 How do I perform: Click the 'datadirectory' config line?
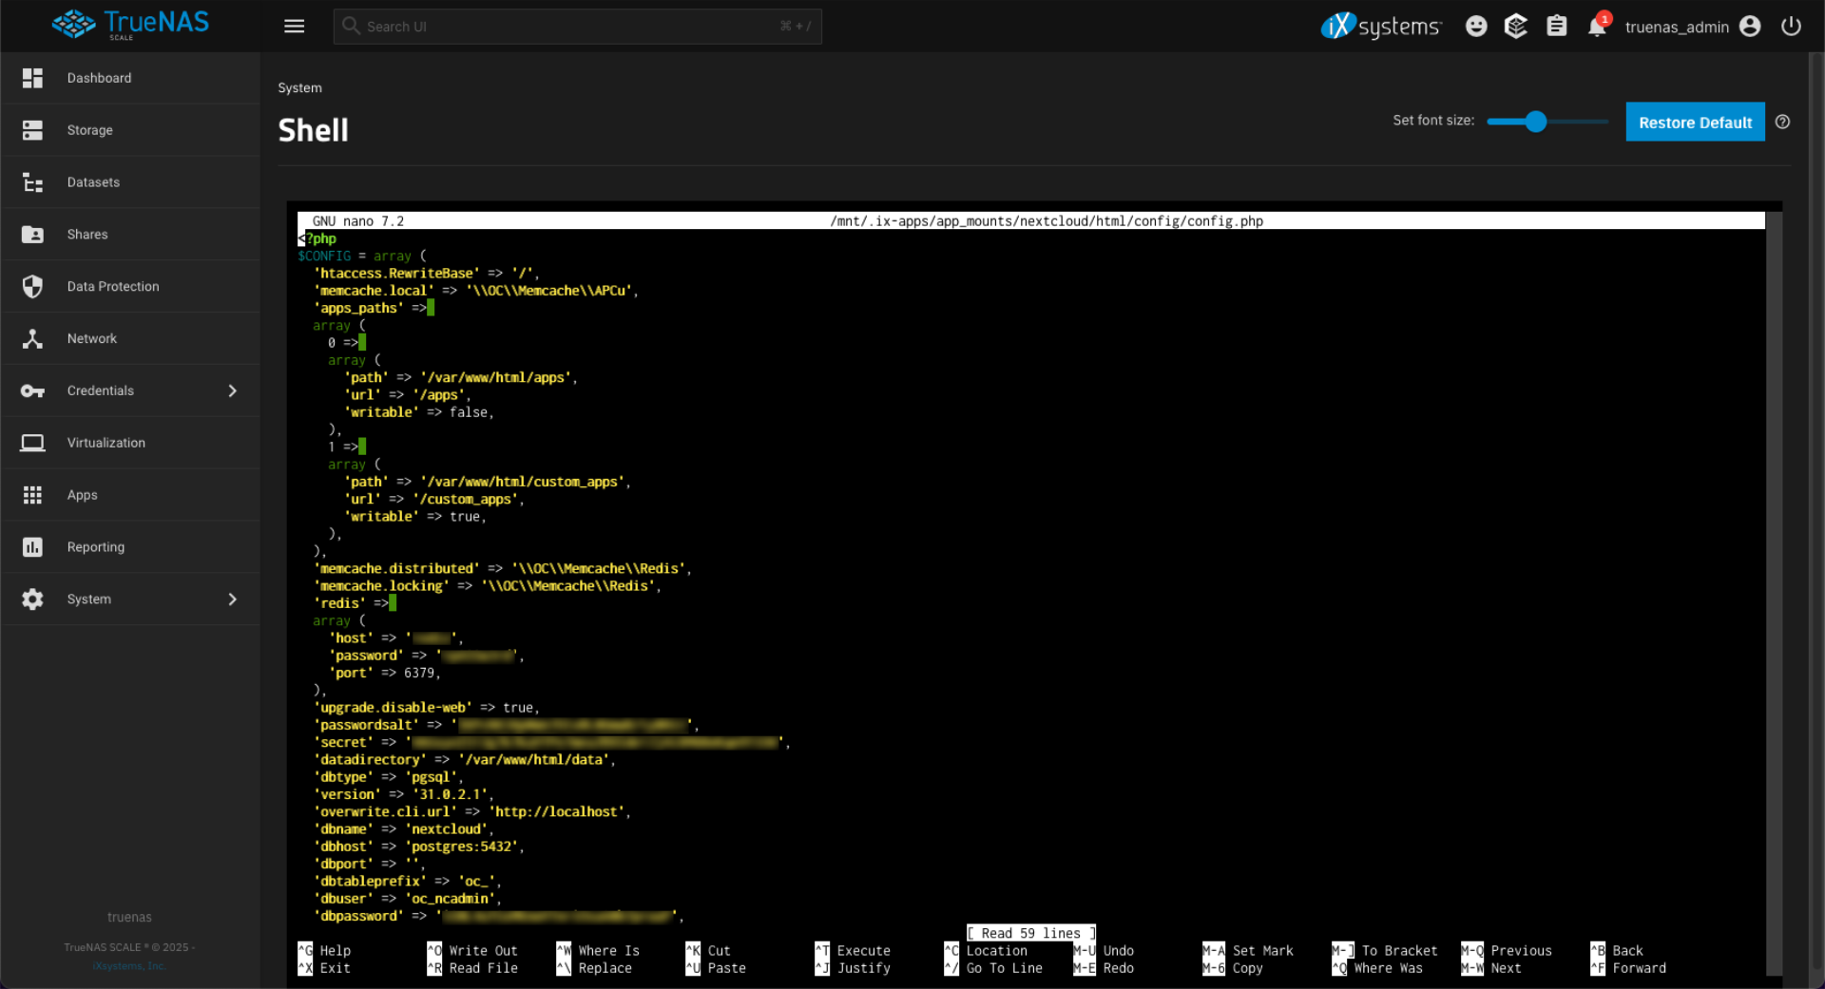point(464,760)
